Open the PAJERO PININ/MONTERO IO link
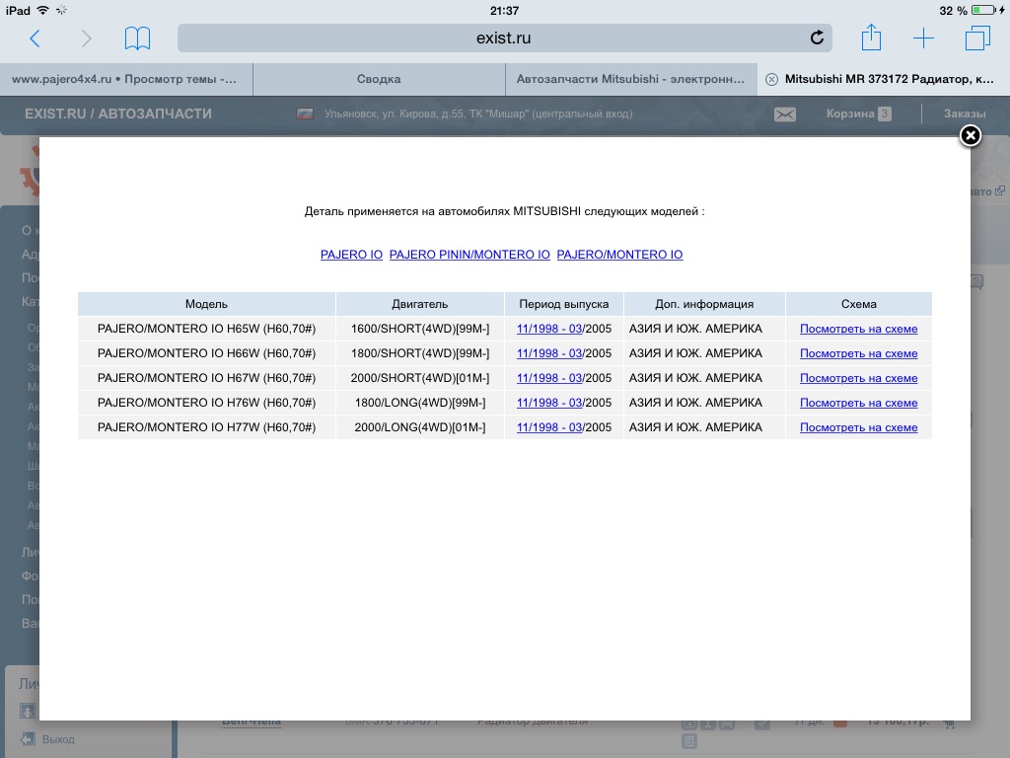The width and height of the screenshot is (1010, 758). 469,255
